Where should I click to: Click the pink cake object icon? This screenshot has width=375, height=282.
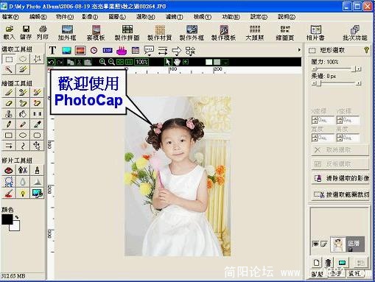coord(122,51)
